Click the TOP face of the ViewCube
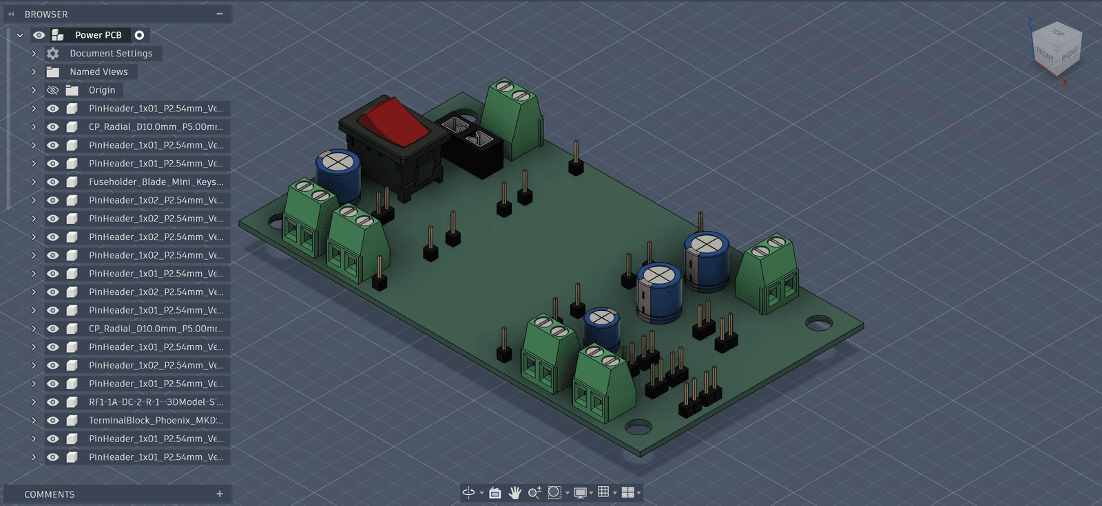The width and height of the screenshot is (1102, 506). (1059, 32)
